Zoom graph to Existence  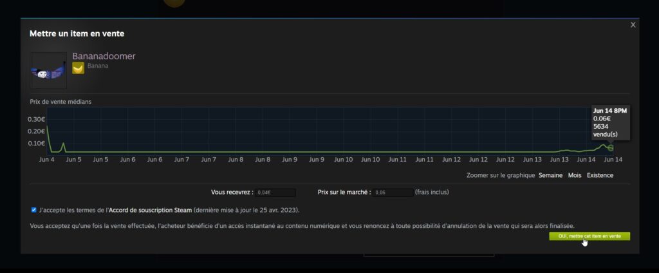[x=600, y=175]
